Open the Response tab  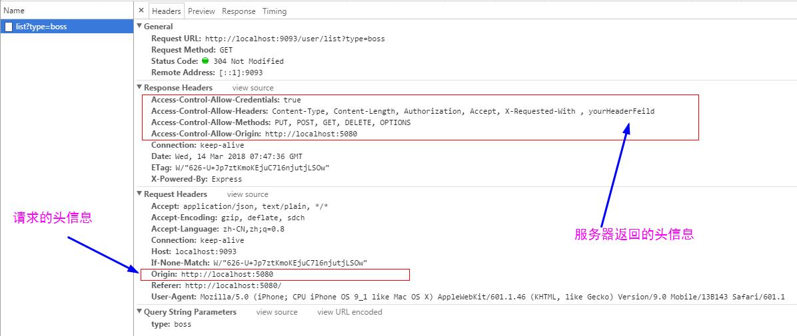click(239, 11)
